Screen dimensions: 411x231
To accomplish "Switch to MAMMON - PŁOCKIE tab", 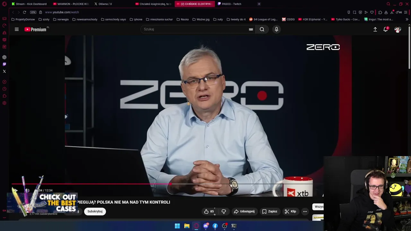I will [x=71, y=4].
